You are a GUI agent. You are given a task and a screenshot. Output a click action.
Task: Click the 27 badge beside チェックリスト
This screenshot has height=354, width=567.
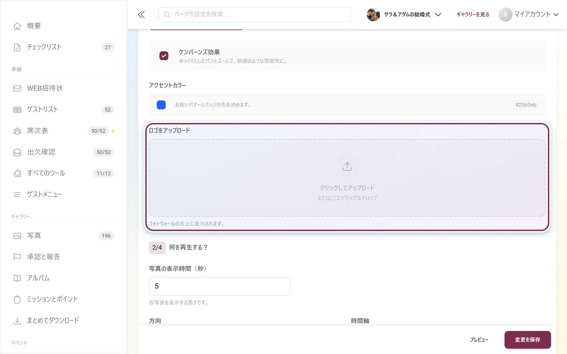click(x=108, y=47)
